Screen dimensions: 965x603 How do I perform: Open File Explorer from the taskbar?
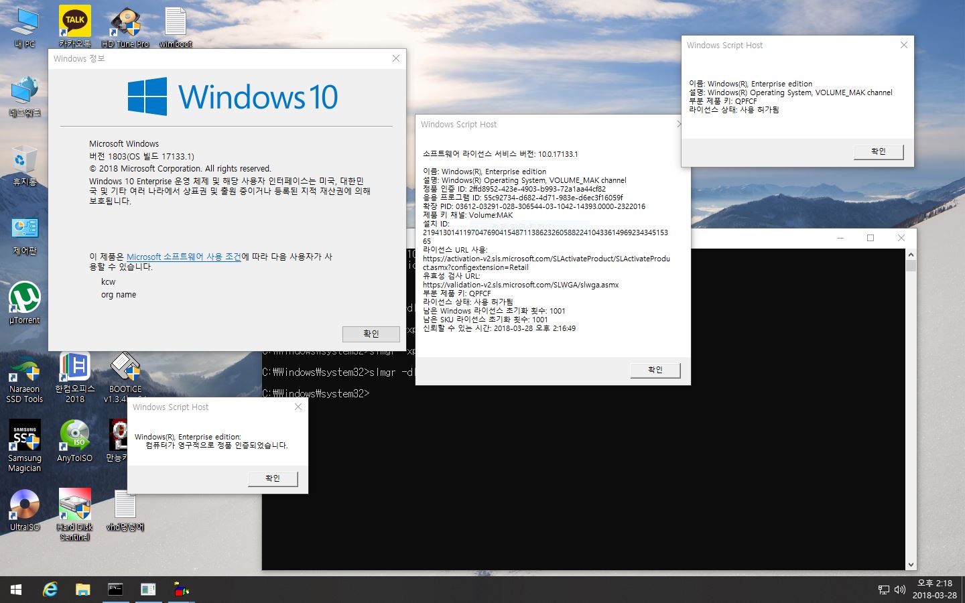pyautogui.click(x=82, y=590)
